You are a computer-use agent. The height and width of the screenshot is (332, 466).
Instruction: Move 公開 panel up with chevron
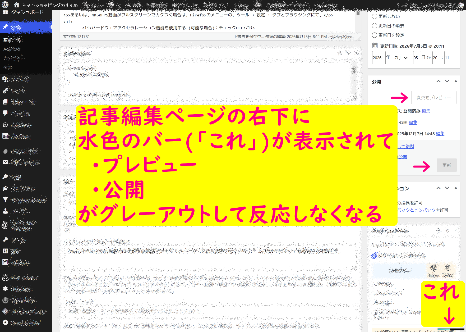pyautogui.click(x=439, y=81)
